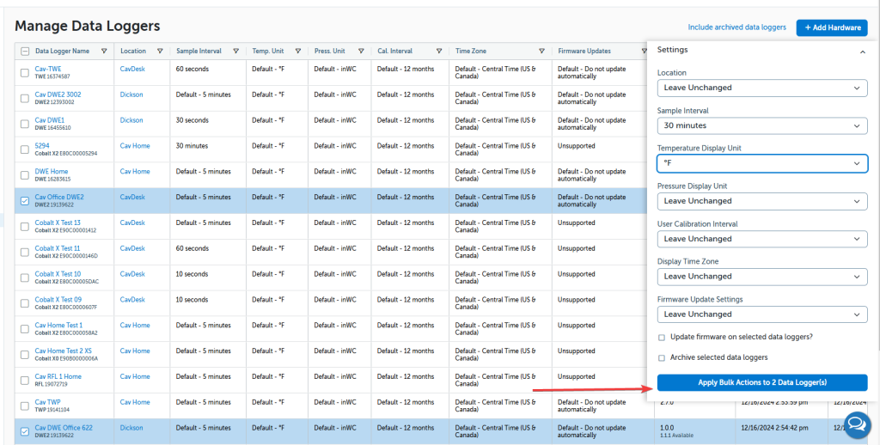The width and height of the screenshot is (880, 445).
Task: Filter the Time Zone column
Action: (x=541, y=52)
